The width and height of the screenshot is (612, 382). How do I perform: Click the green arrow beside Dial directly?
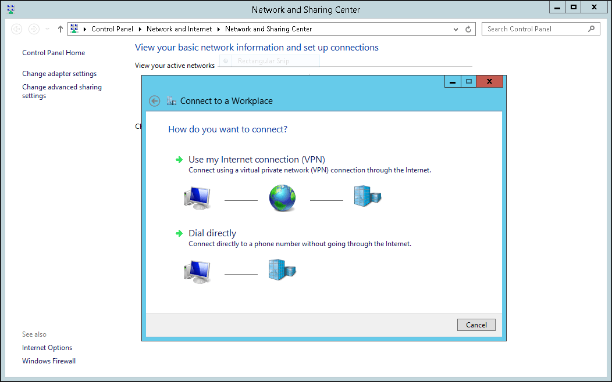(179, 233)
